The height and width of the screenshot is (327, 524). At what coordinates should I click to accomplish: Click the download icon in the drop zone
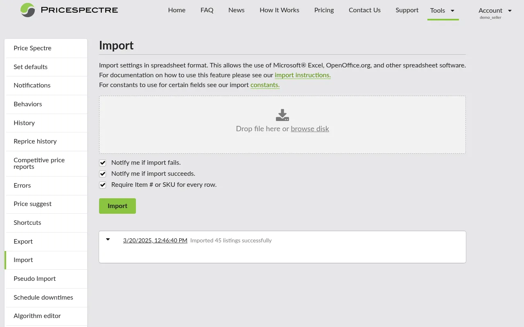[x=282, y=115]
